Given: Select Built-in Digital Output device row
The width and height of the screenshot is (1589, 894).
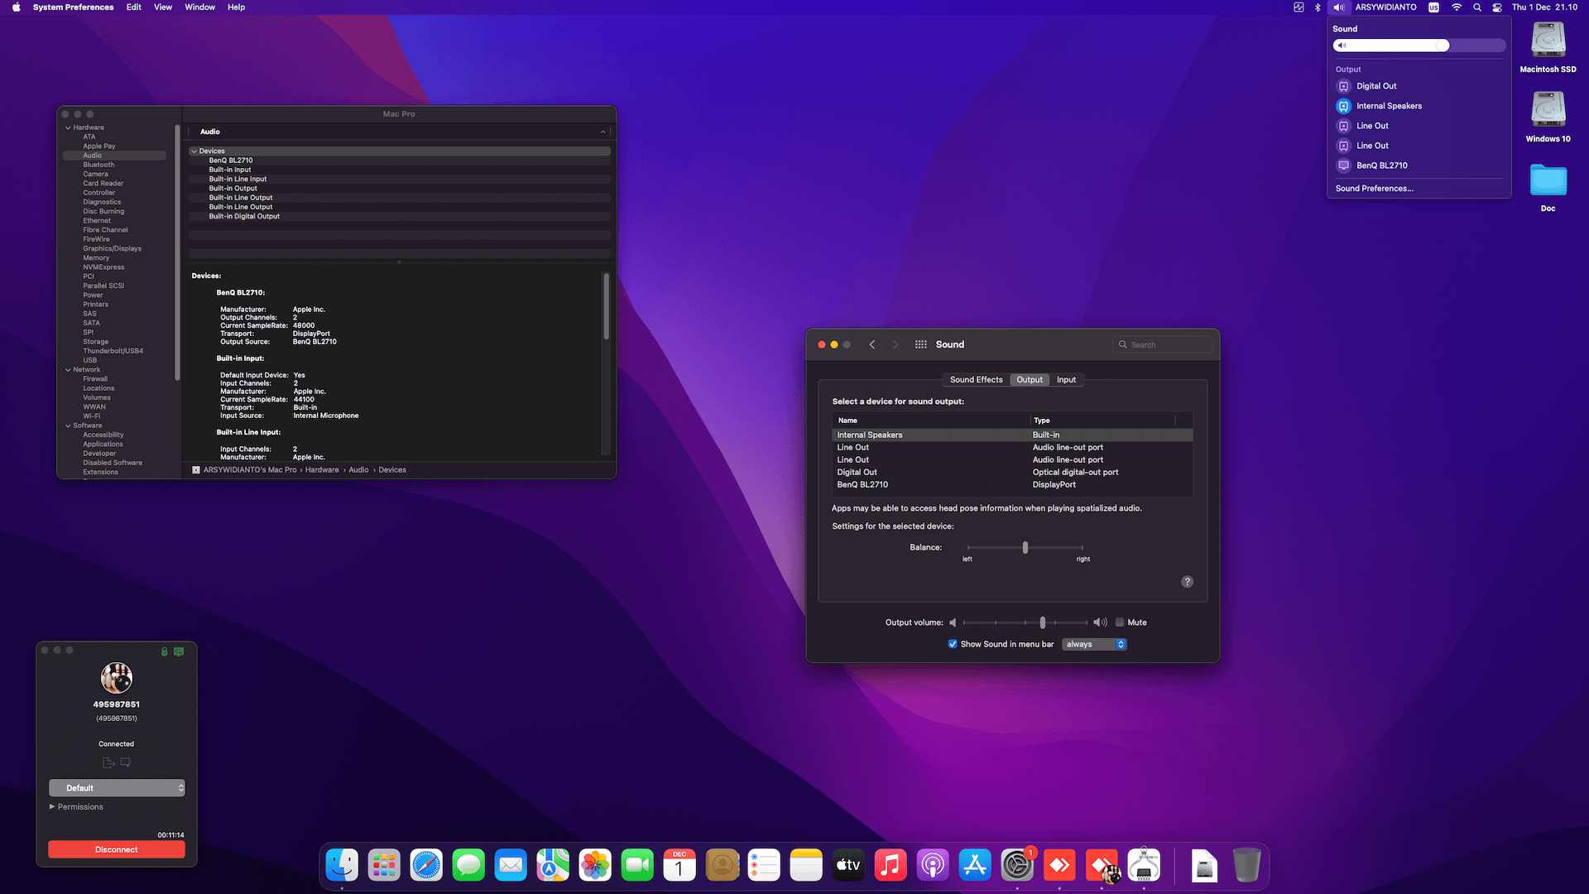Looking at the screenshot, I should pyautogui.click(x=400, y=216).
